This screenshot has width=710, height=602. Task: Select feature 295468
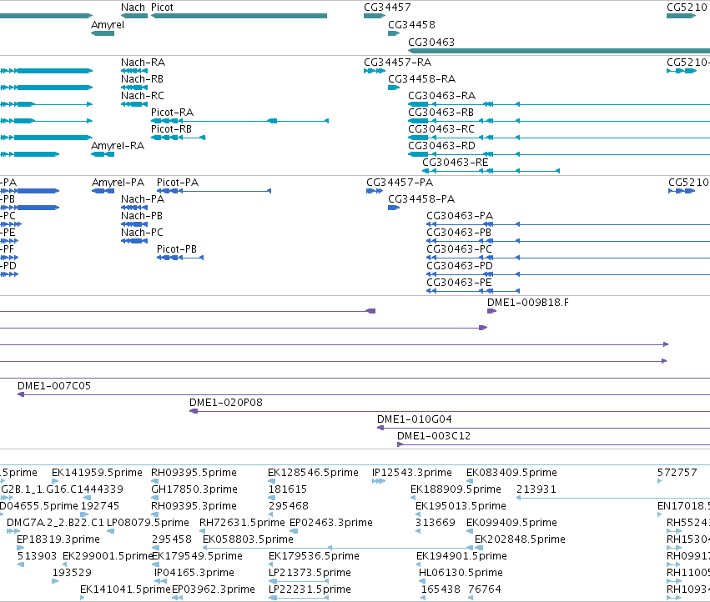(289, 506)
